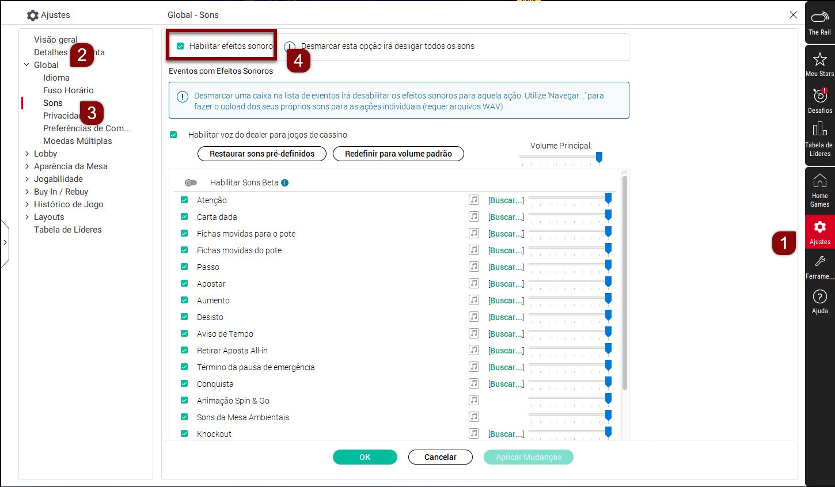
Task: Open Meu Stars star icon
Action: click(x=819, y=60)
